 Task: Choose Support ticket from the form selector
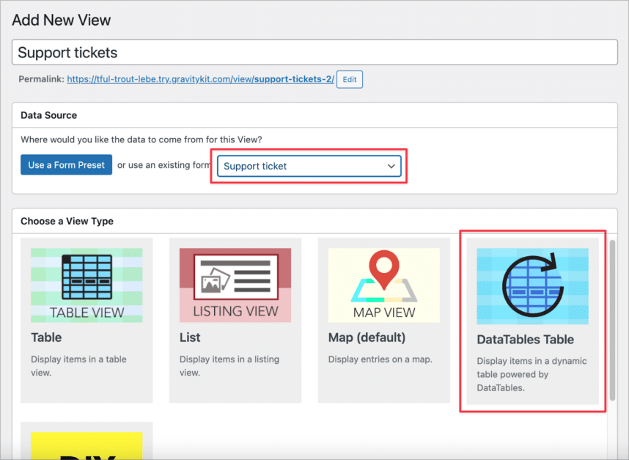[308, 166]
